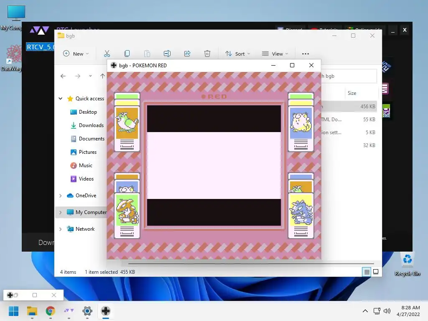428x321 pixels.
Task: Click the Copy icon in Explorer toolbar
Action: click(127, 53)
